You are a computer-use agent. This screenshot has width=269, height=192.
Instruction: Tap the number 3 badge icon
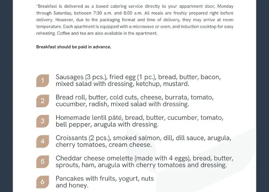click(x=43, y=121)
